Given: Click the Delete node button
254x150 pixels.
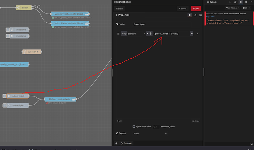Looking at the screenshot, I should tap(120, 8).
